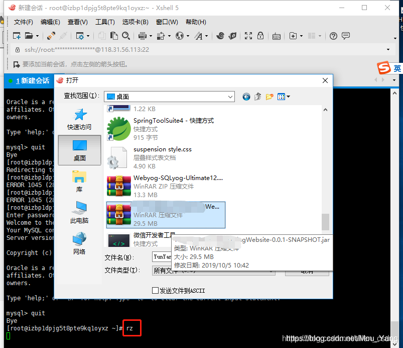Go up one folder level icon
The height and width of the screenshot is (348, 403).
coord(257,97)
